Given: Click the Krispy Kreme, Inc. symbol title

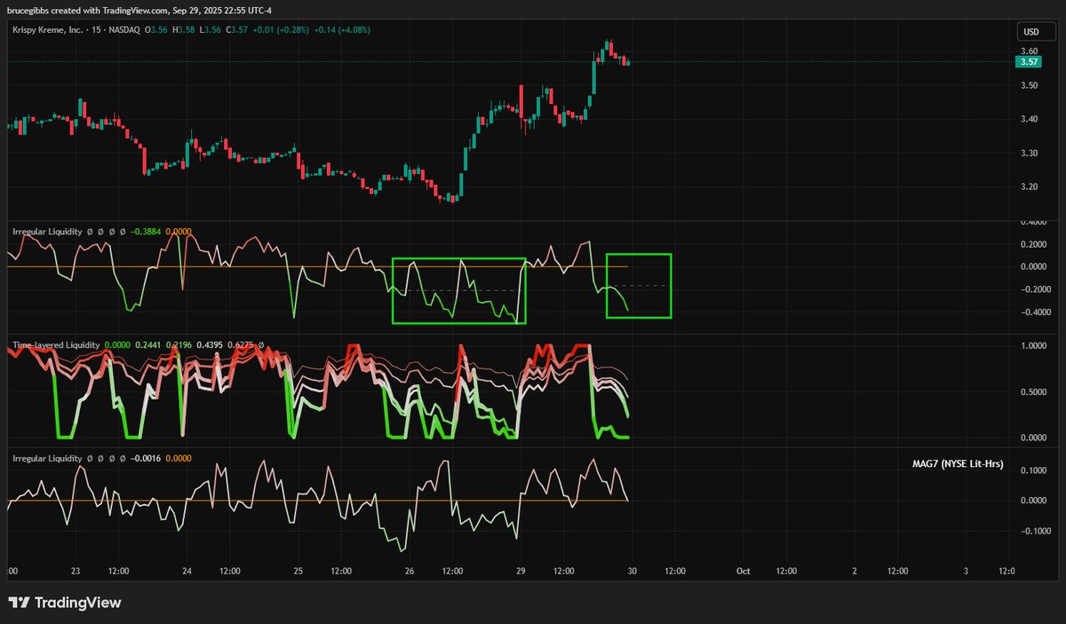Looking at the screenshot, I should (49, 30).
